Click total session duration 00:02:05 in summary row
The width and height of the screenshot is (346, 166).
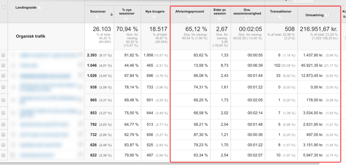tap(251, 29)
